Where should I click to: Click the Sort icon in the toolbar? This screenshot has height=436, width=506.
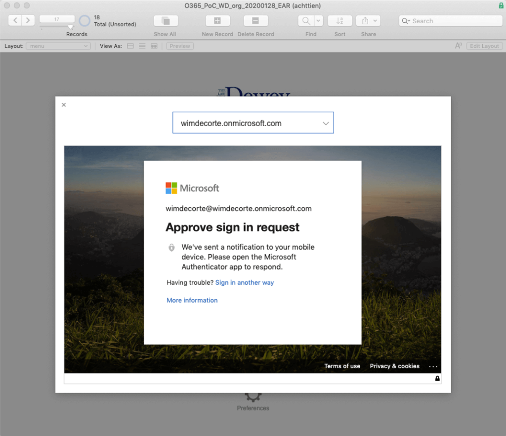[x=339, y=21]
